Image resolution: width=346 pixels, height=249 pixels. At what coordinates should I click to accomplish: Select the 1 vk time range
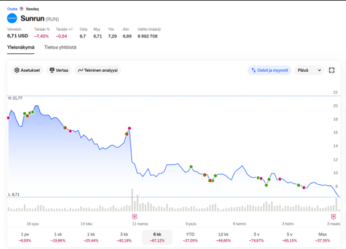pyautogui.click(x=58, y=237)
